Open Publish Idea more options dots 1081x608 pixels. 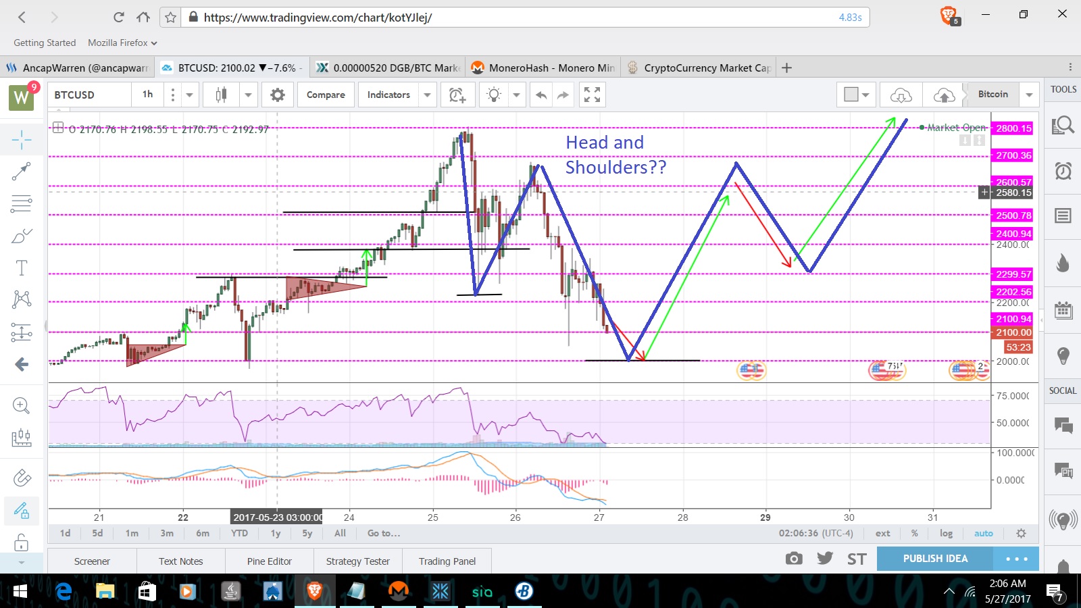coord(1016,559)
